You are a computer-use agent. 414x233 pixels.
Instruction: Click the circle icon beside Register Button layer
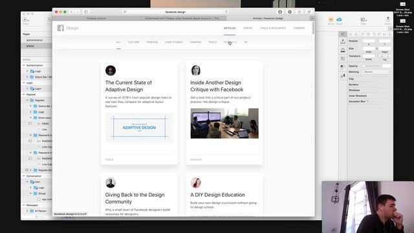tap(27, 170)
